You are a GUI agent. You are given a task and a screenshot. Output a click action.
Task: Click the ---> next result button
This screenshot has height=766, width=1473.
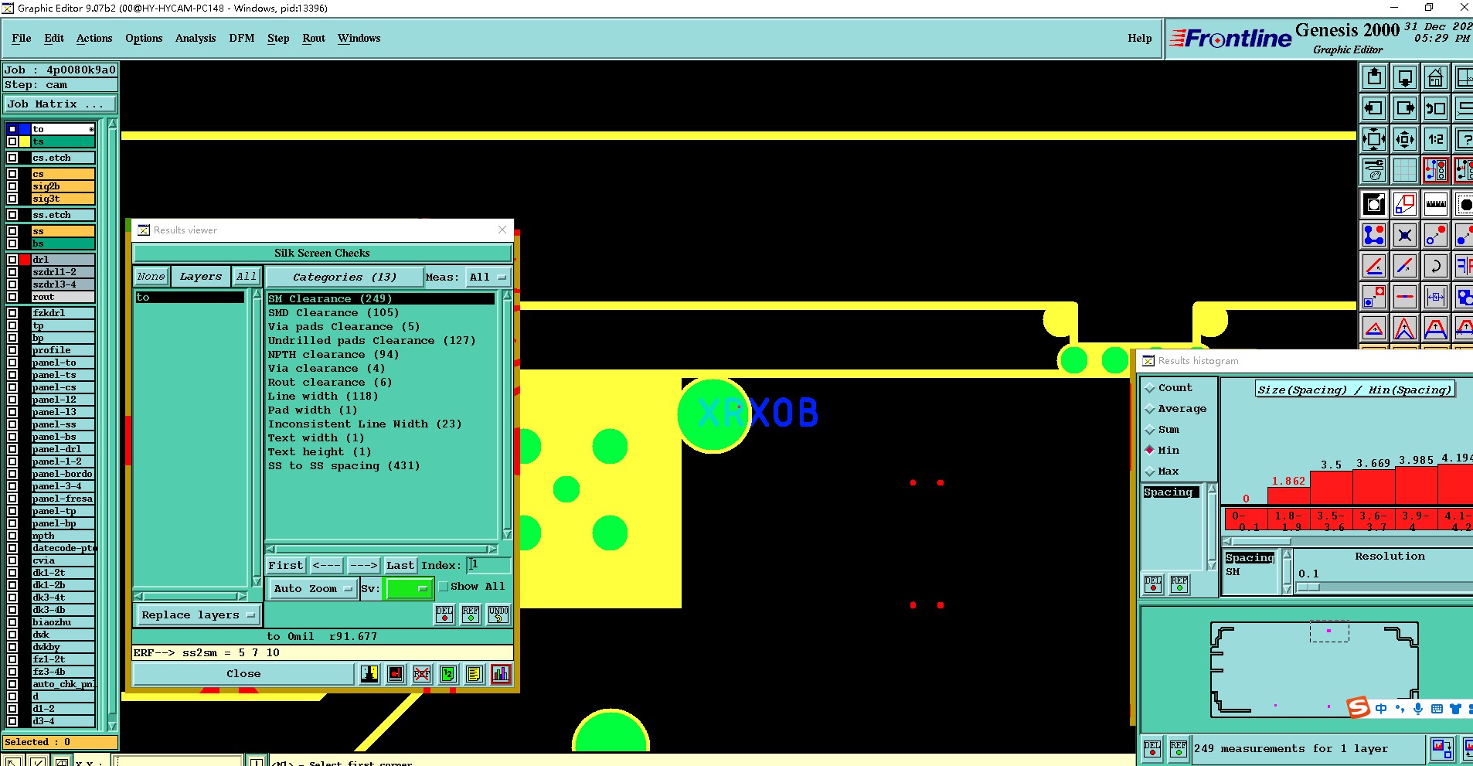click(363, 566)
